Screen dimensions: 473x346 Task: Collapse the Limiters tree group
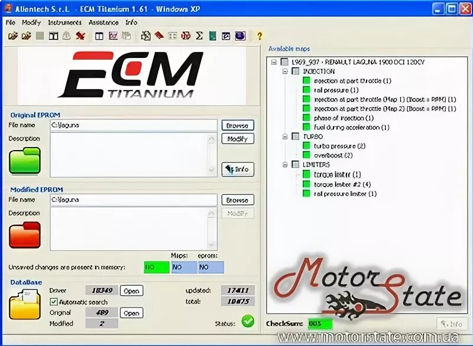point(285,165)
